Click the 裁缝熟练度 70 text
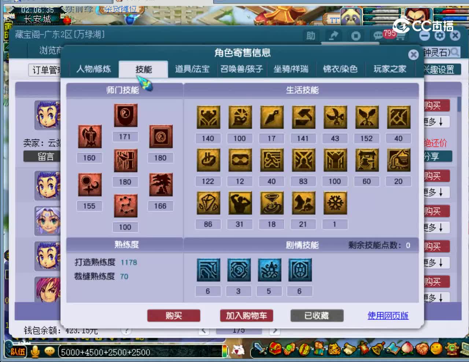Viewport: 469px width, 362px height. point(101,276)
